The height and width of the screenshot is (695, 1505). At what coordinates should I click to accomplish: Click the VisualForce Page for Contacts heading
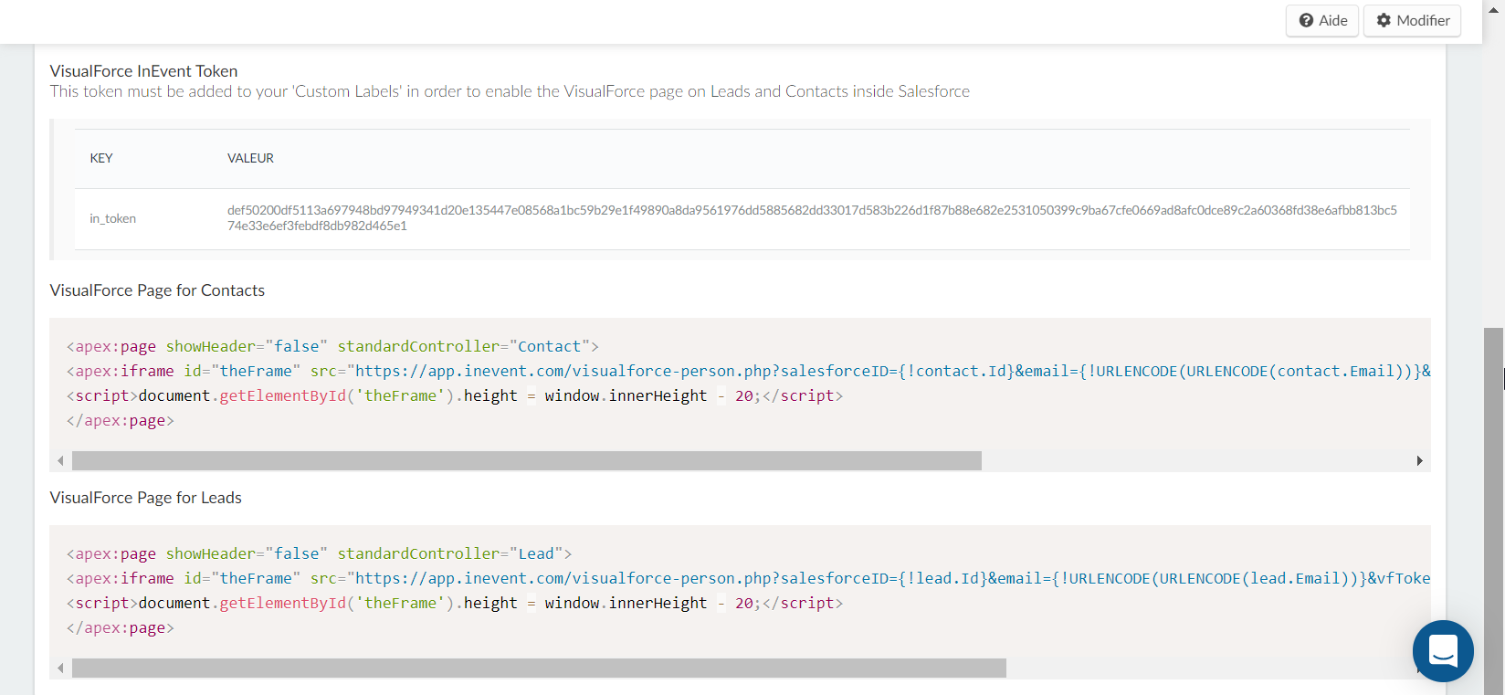157,290
